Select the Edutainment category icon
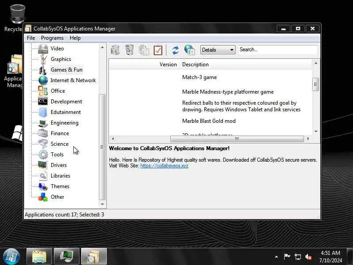The width and height of the screenshot is (353, 265). click(x=43, y=112)
